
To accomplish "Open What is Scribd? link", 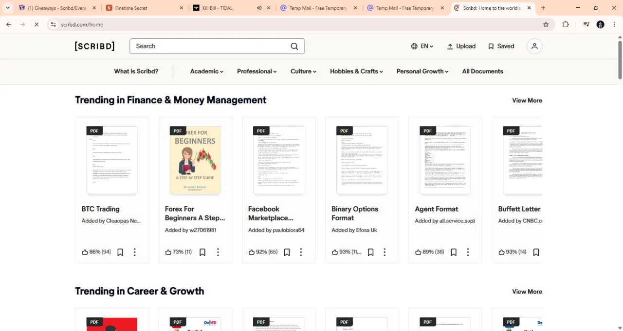I will (136, 71).
